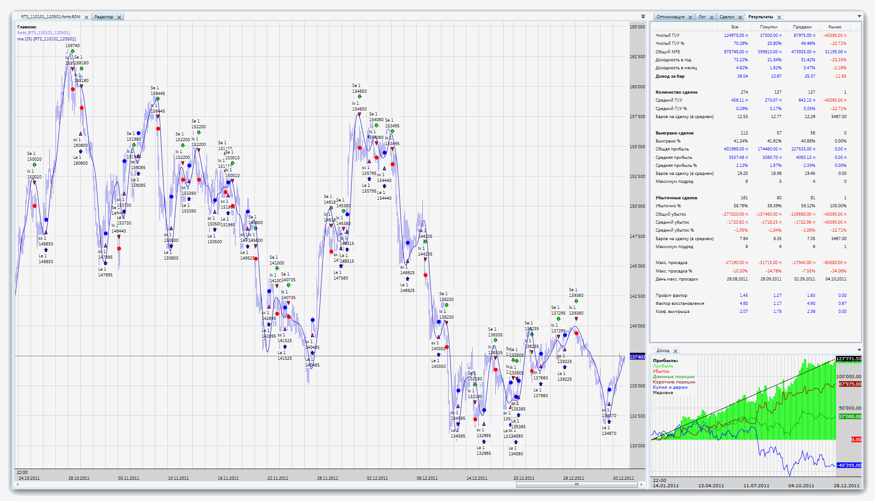Close the Результаты tab
Viewport: 875px width, 501px height.
click(779, 17)
